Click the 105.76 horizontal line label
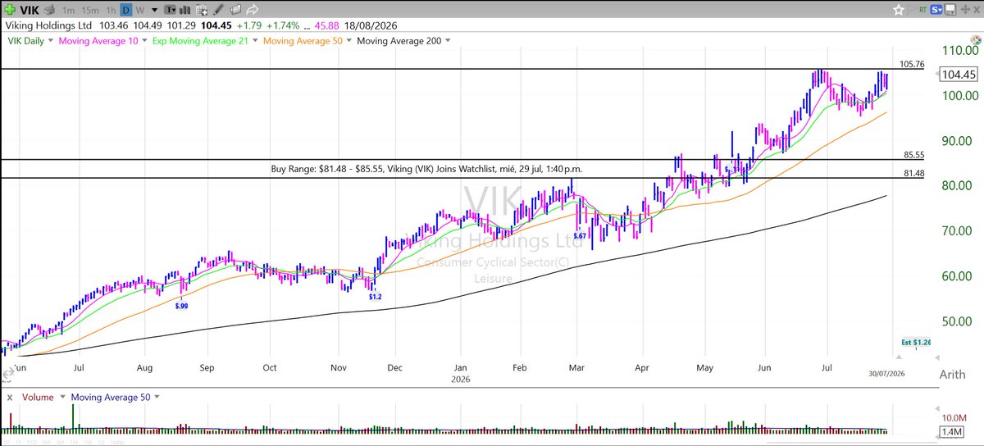This screenshot has height=446, width=984. point(912,64)
